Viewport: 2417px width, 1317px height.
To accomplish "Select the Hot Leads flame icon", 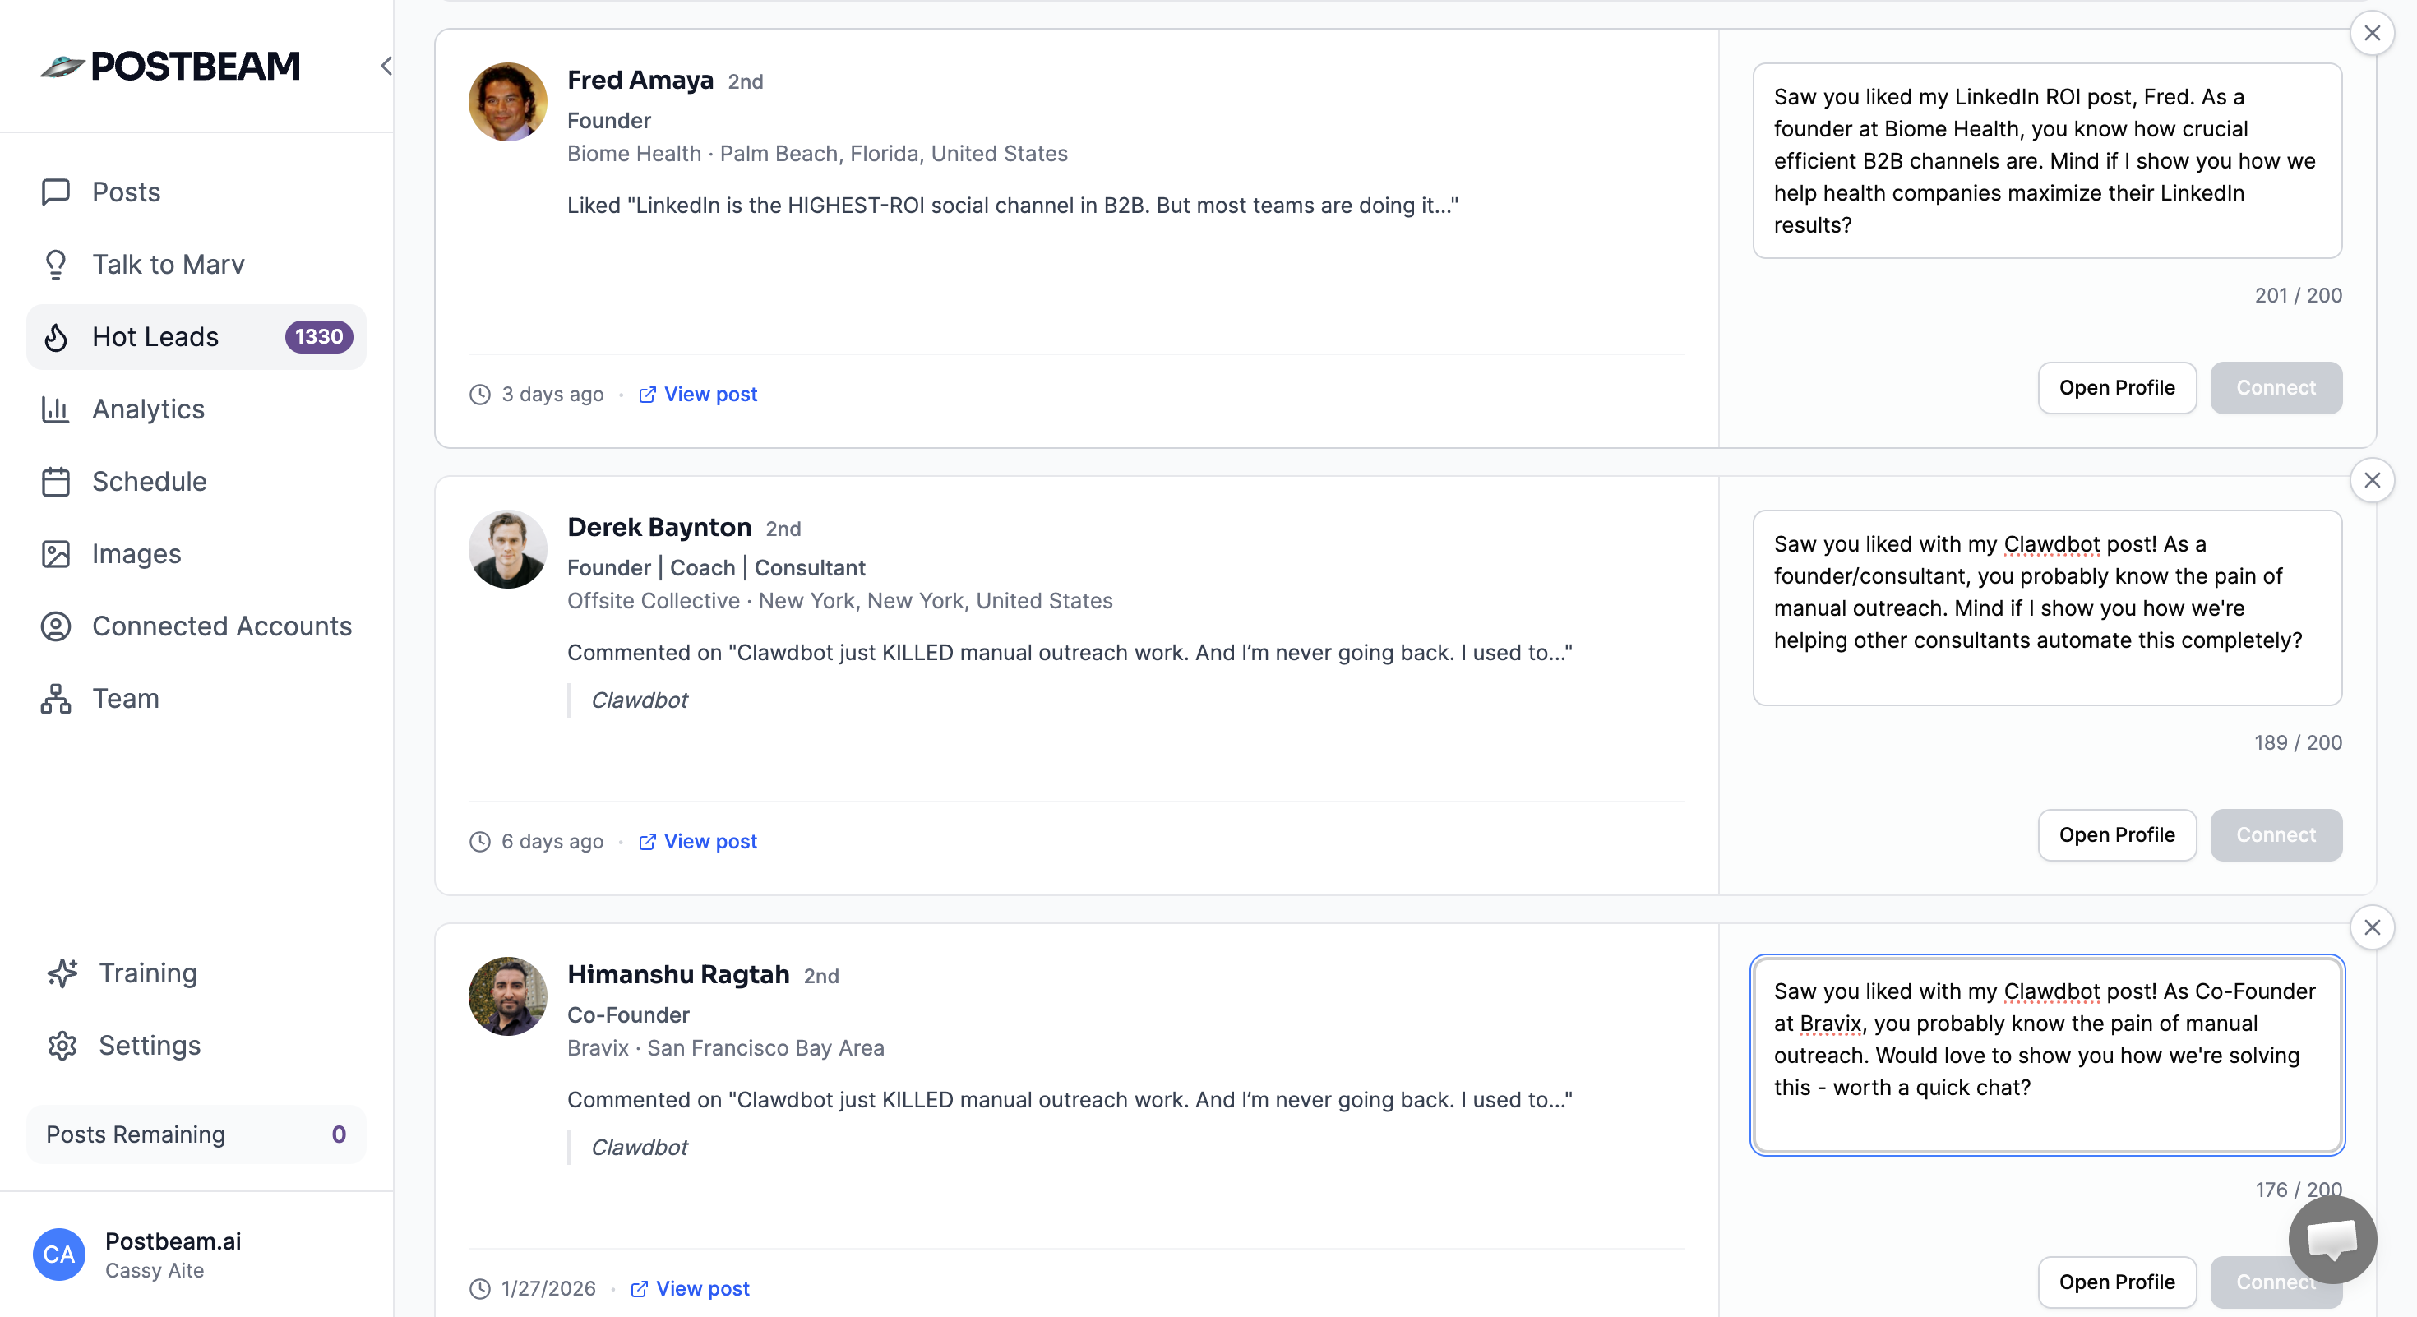I will point(56,337).
